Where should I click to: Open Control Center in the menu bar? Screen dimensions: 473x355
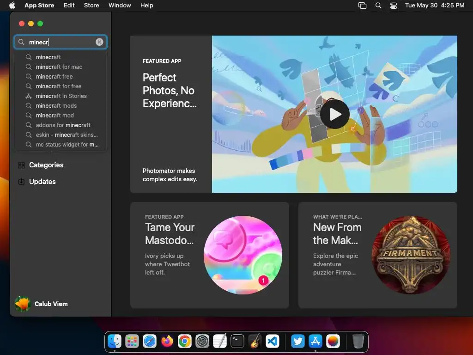pyautogui.click(x=394, y=6)
